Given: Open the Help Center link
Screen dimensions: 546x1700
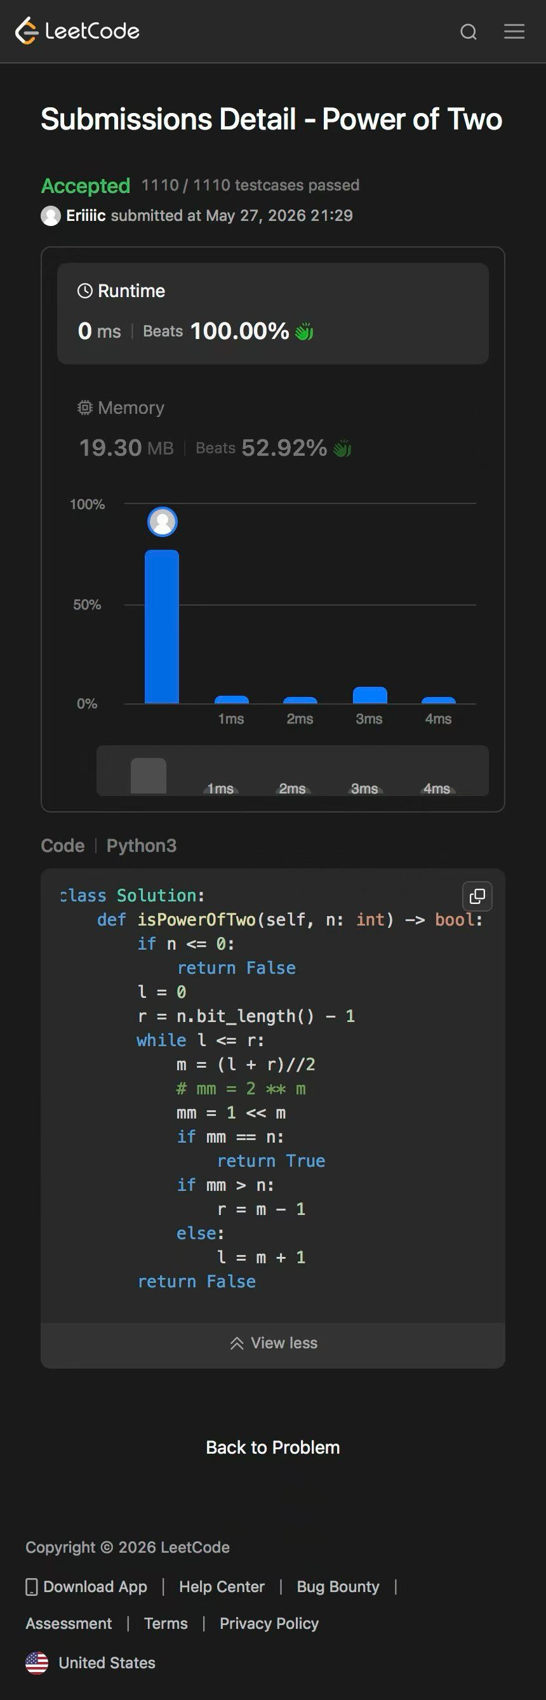Looking at the screenshot, I should [222, 1586].
